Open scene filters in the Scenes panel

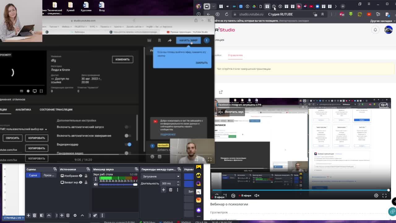41,215
